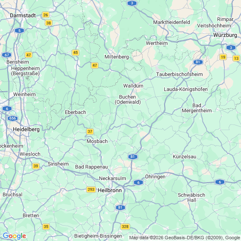Open the map data copyright attribution text
Viewport: 241px width, 241px height.
click(185, 238)
